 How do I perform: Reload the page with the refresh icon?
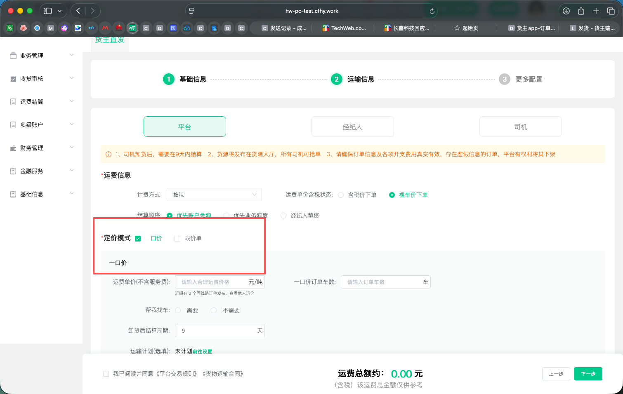(432, 11)
